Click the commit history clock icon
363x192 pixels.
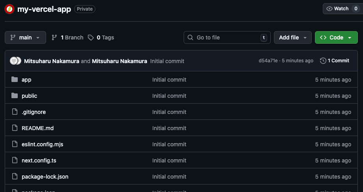pyautogui.click(x=323, y=61)
